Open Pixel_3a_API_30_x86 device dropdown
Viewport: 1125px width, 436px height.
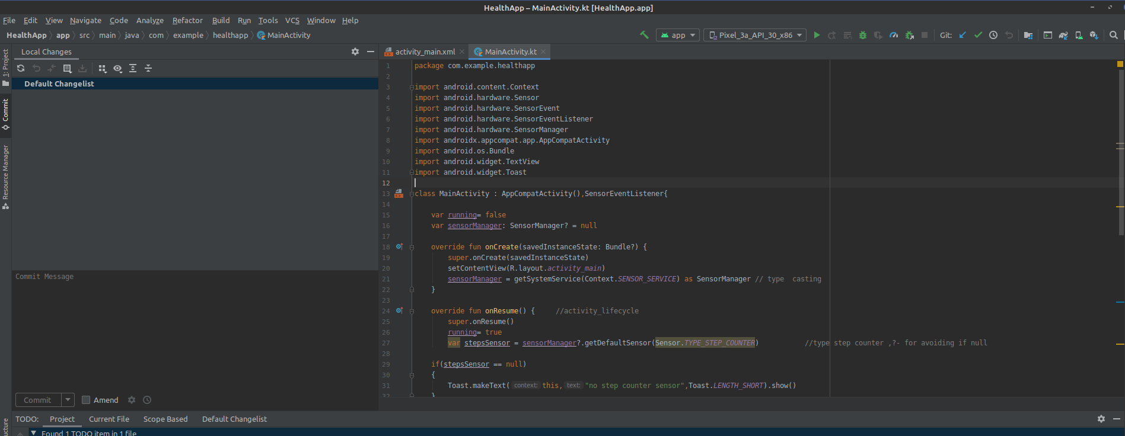(x=755, y=36)
